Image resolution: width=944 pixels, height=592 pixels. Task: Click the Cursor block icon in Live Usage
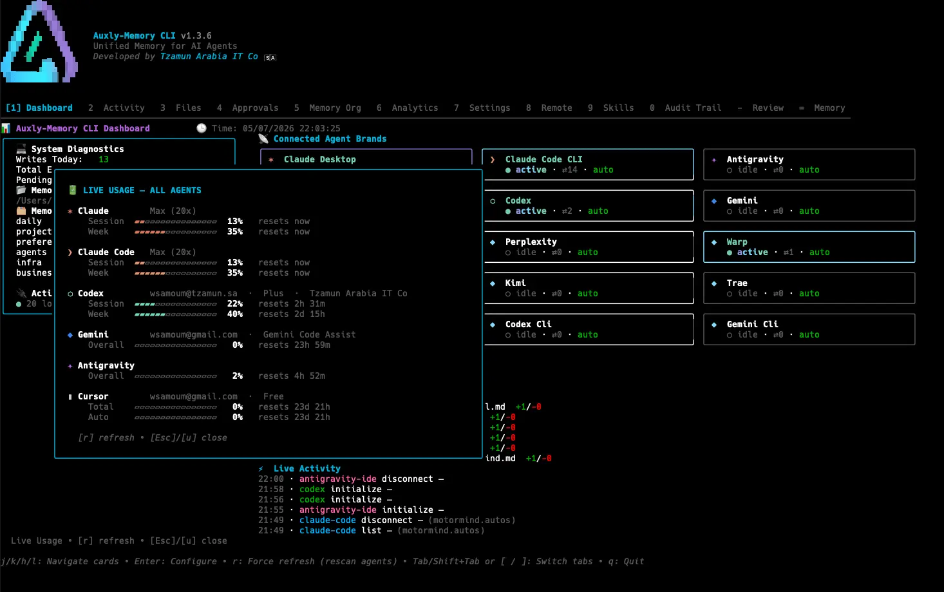point(70,397)
